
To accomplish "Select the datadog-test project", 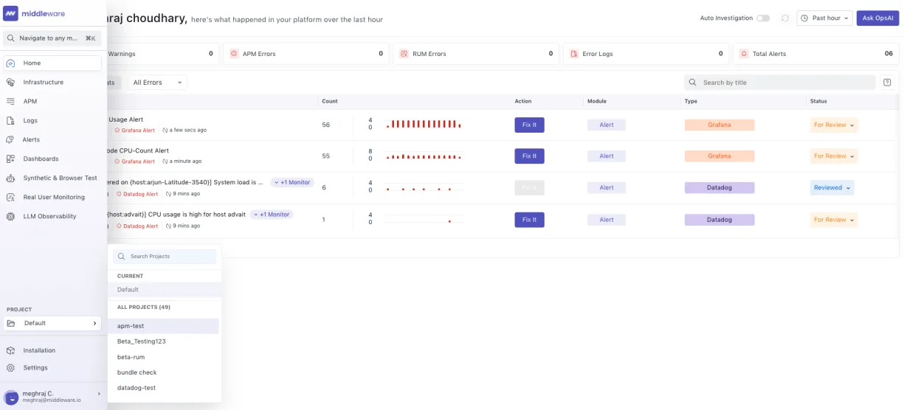I will click(164, 388).
